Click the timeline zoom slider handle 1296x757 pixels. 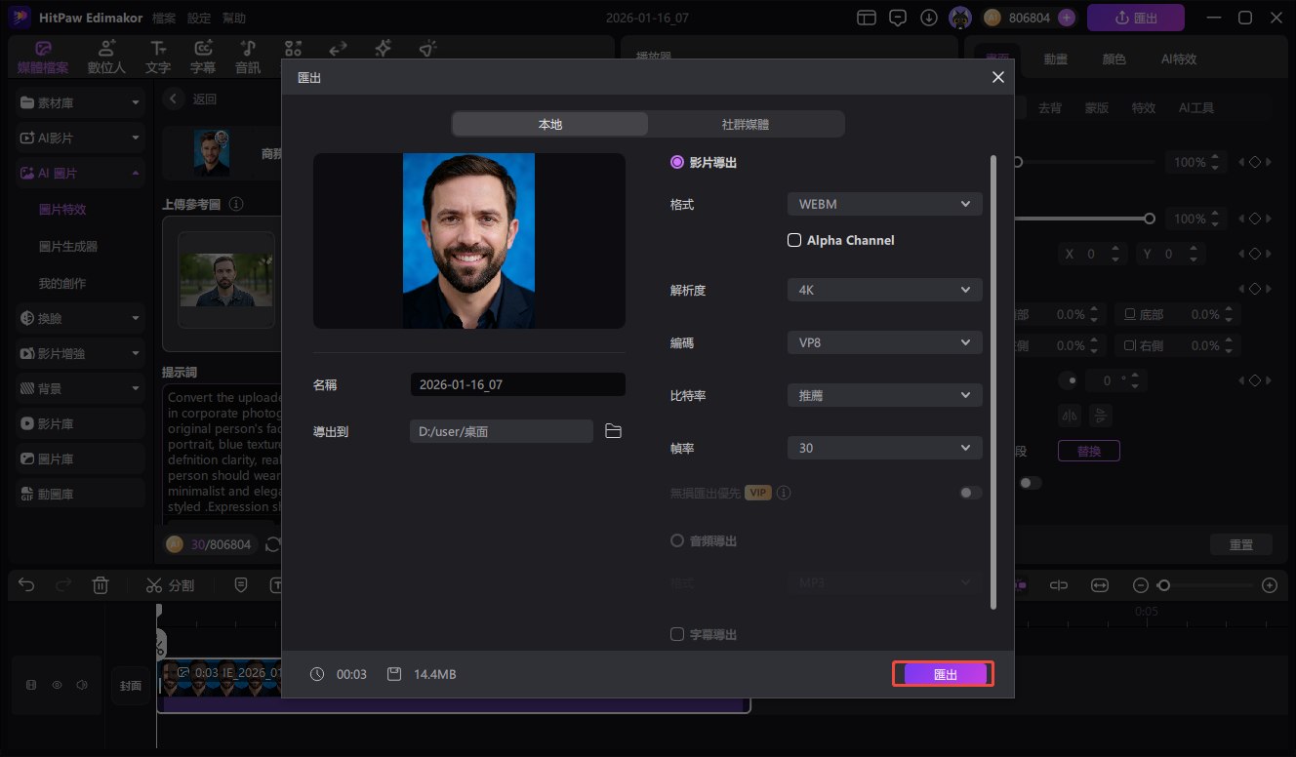point(1163,585)
